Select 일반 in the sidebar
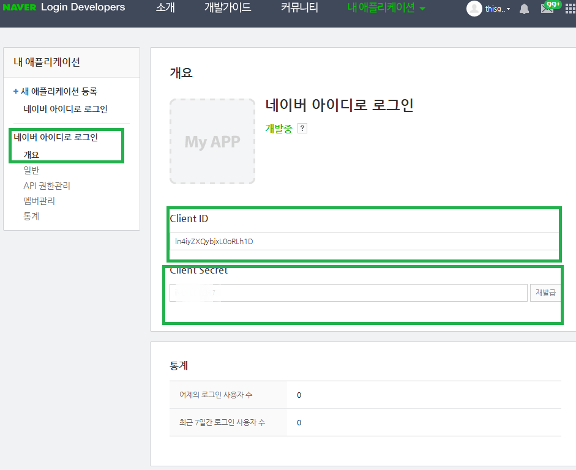The width and height of the screenshot is (576, 470). [31, 170]
